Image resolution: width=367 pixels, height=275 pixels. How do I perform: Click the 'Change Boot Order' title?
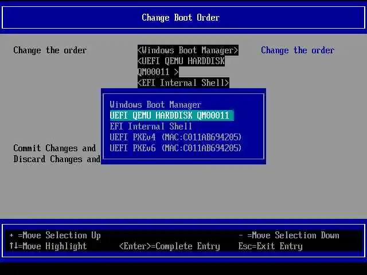pyautogui.click(x=181, y=18)
